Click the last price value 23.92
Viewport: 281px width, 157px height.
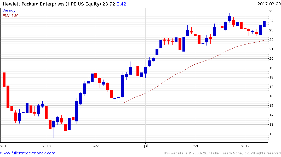[108, 4]
